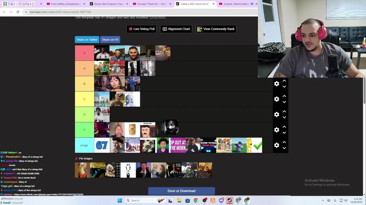The height and width of the screenshot is (205, 366).
Task: Click the Live Voting Poll button
Action: [142, 29]
